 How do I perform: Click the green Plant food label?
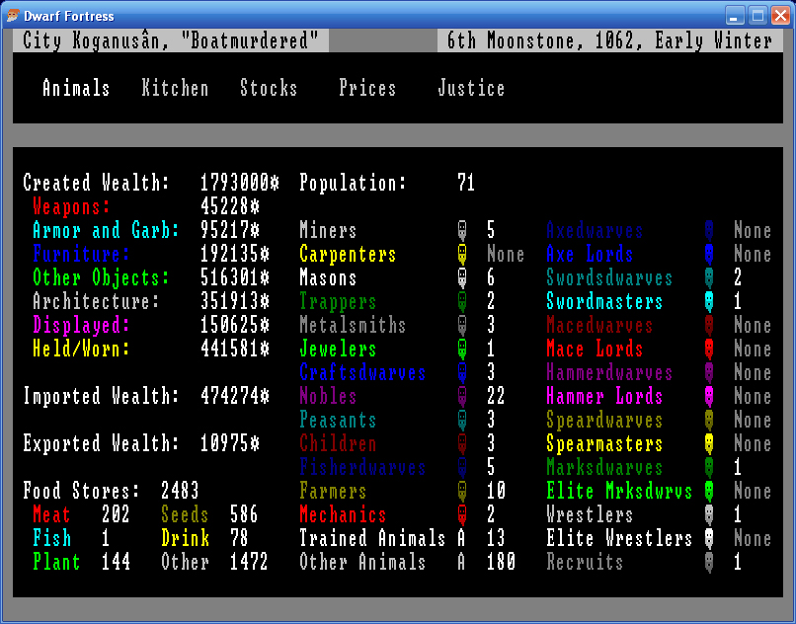click(56, 562)
